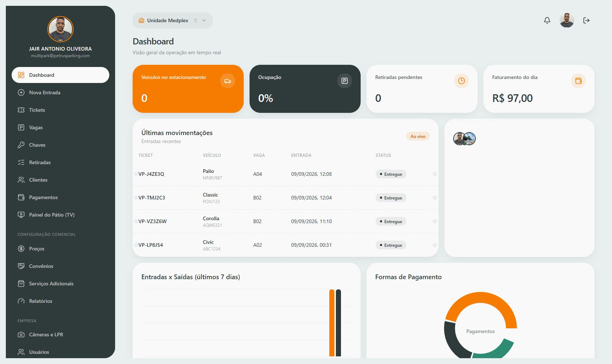Click the orange bar in Entradas chart
612x364 pixels.
click(332, 323)
